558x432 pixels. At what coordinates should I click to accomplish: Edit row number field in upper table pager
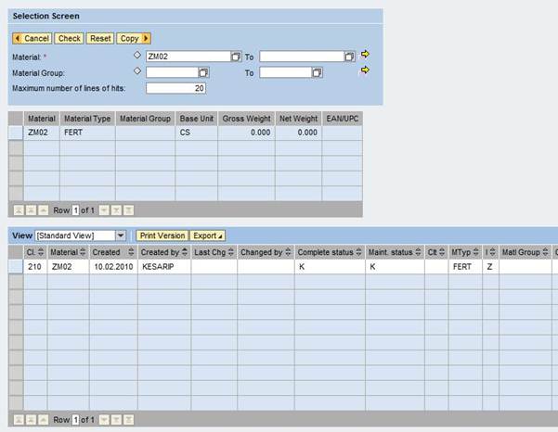coord(75,210)
